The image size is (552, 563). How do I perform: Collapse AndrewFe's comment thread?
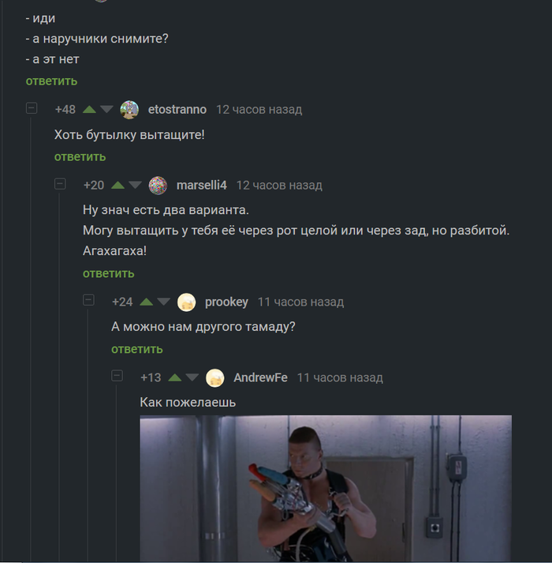coord(117,376)
